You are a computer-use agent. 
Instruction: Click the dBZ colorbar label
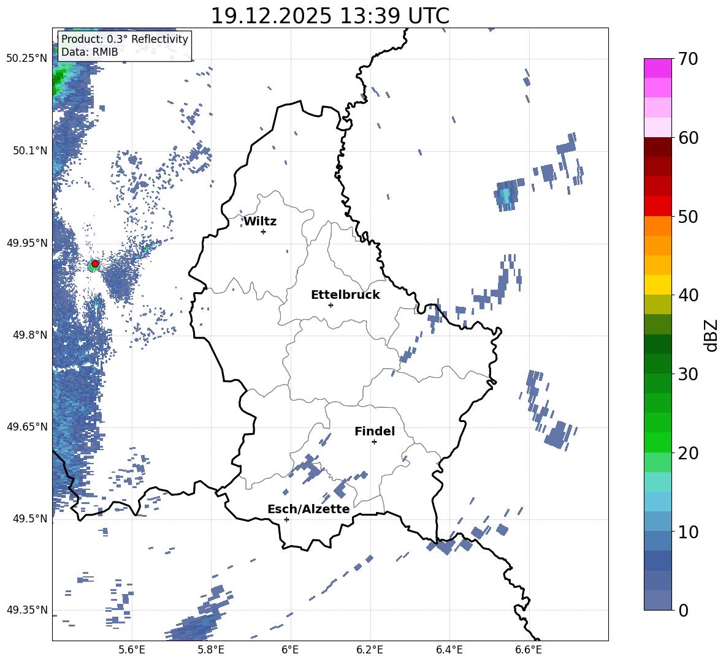[710, 335]
